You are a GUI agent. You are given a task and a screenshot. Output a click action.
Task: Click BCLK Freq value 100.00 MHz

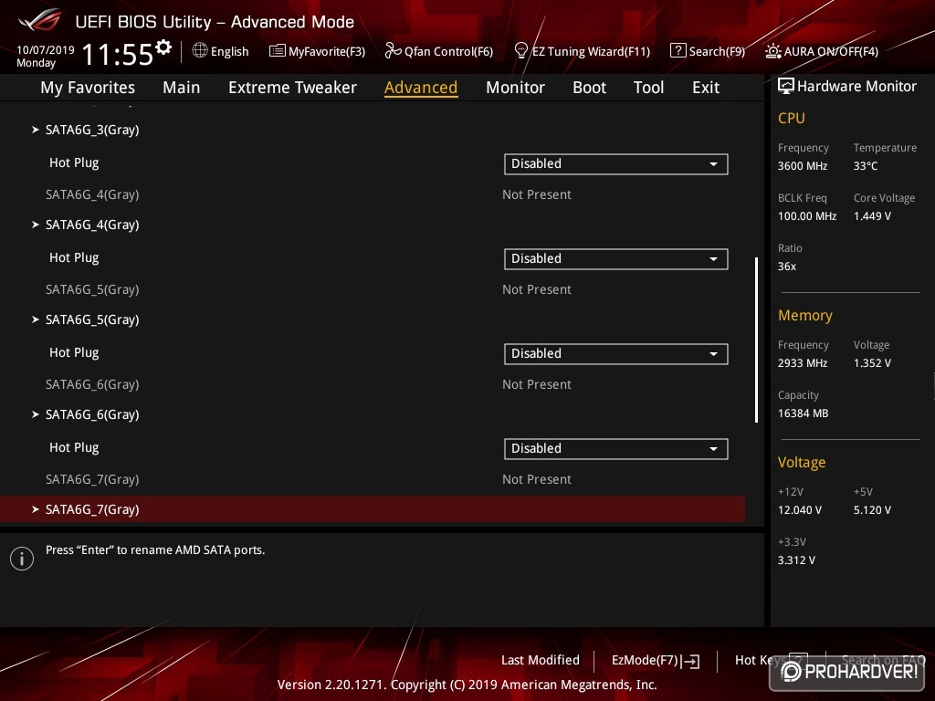click(807, 215)
